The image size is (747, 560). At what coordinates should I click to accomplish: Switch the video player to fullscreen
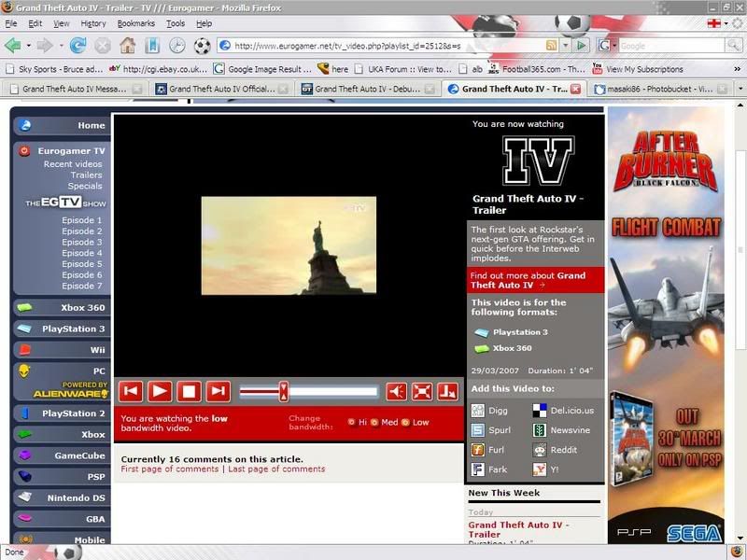click(422, 391)
